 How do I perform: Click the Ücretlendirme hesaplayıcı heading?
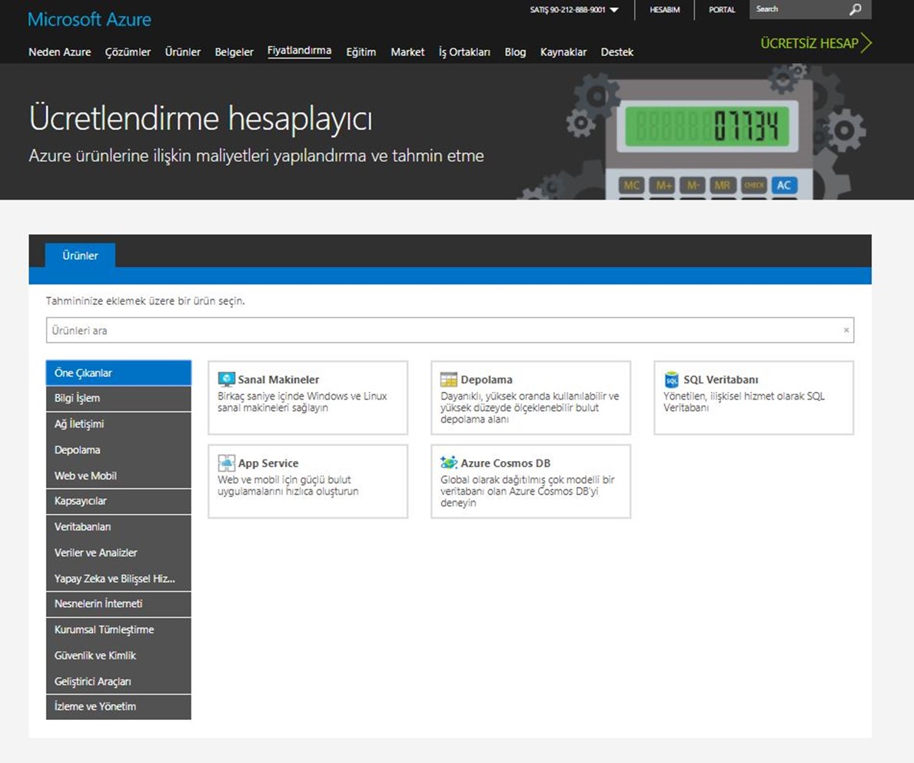click(201, 118)
